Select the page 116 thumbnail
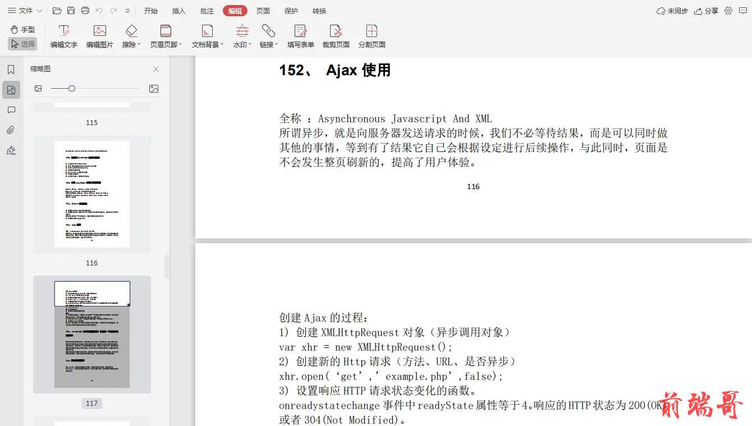752x426 pixels. [92, 194]
